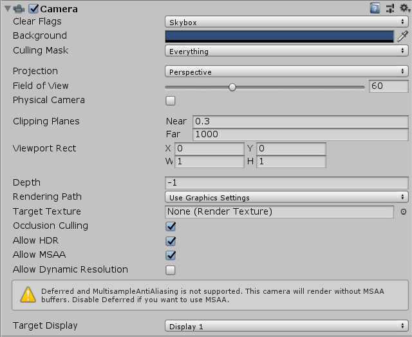Open the Rendering Path dropdown
This screenshot has width=412, height=337.
pos(286,197)
